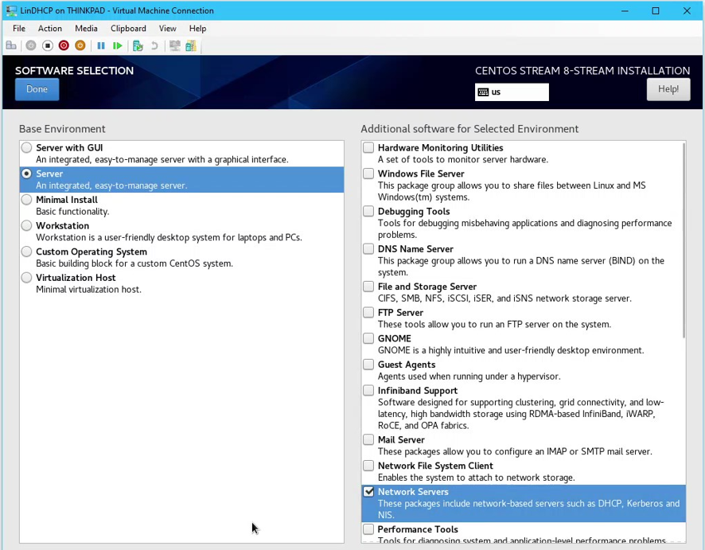Maximize the VM connection window
The height and width of the screenshot is (550, 705).
[x=656, y=11]
